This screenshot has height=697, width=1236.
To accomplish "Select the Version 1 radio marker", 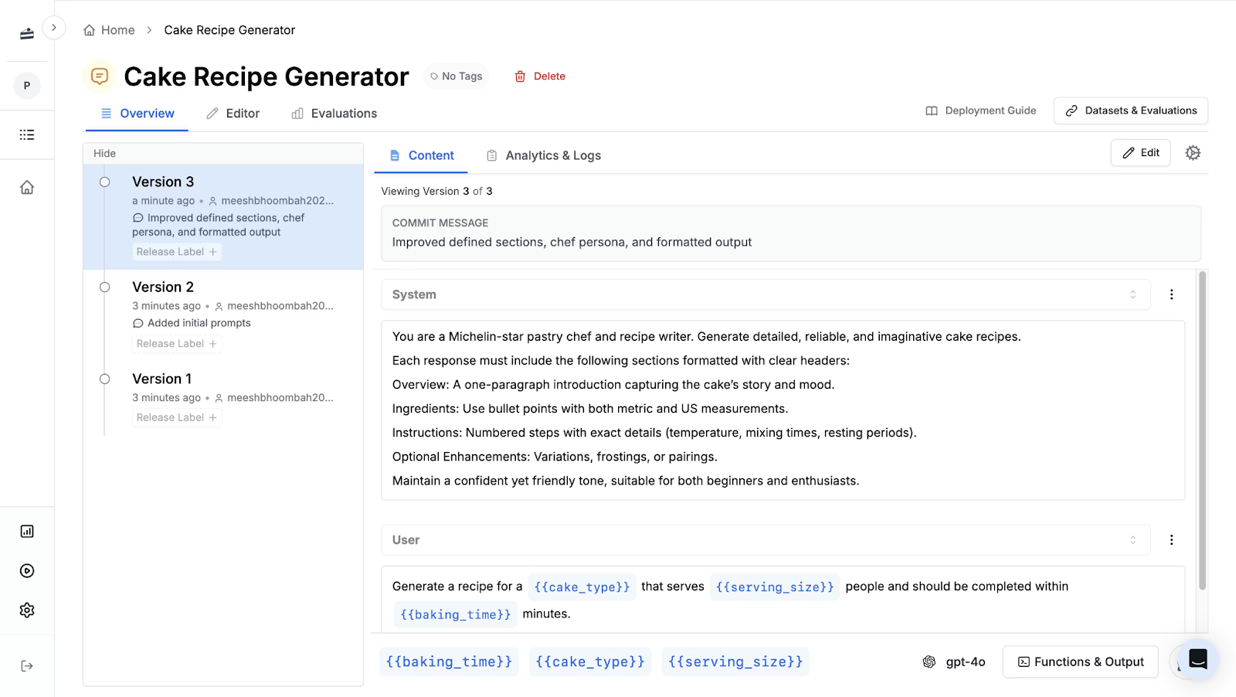I will click(x=104, y=379).
